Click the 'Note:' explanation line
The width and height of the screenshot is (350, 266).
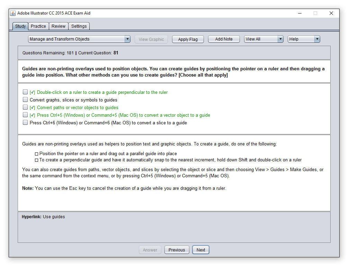pos(124,188)
